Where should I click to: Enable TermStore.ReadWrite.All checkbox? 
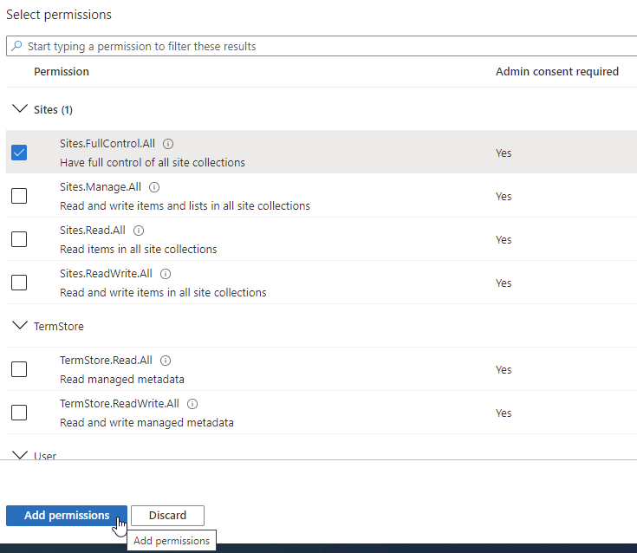[19, 413]
